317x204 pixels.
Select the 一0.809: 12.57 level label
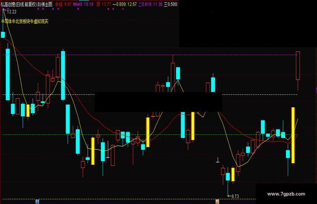tap(125, 4)
